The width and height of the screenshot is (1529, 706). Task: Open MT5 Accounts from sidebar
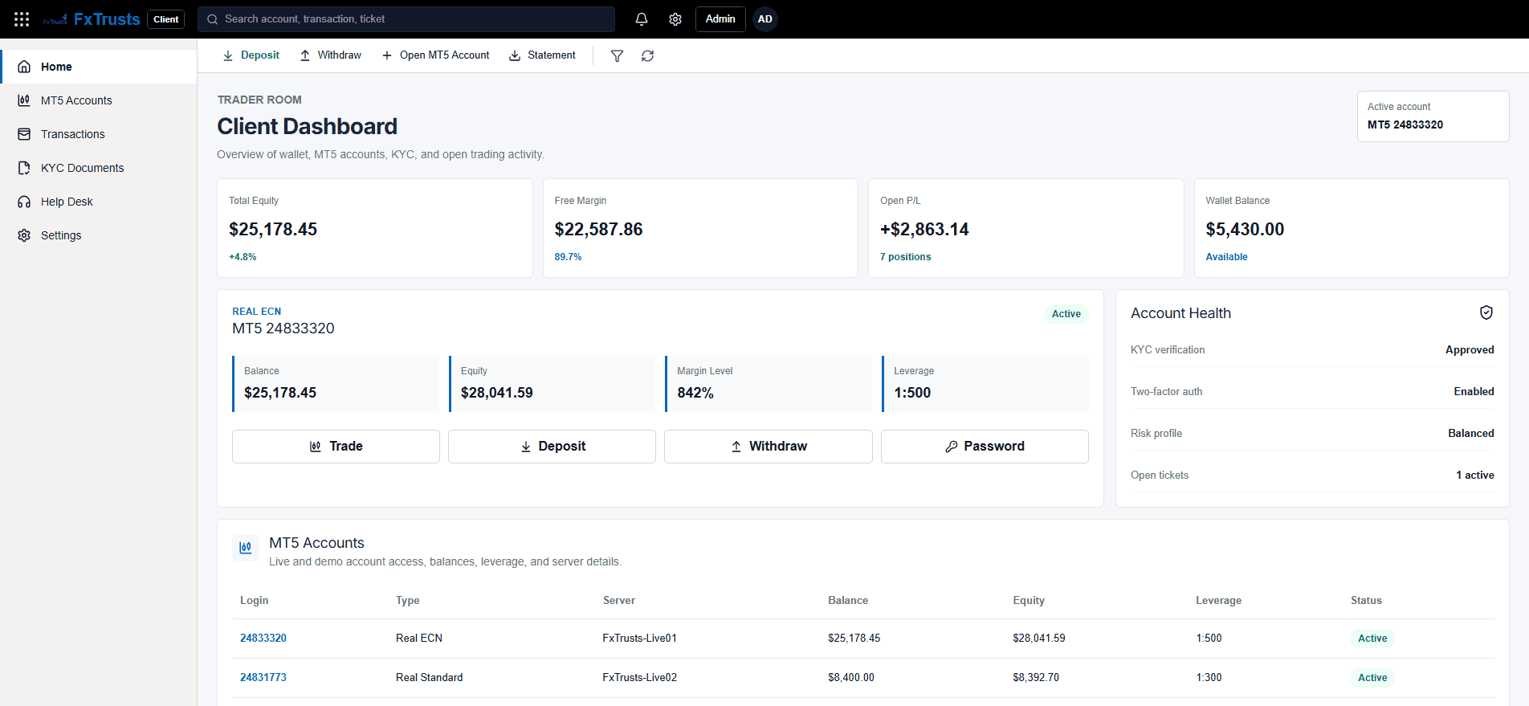coord(99,100)
